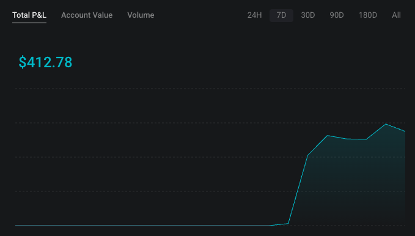The image size is (415, 236).
Task: Open the Volume tab
Action: pyautogui.click(x=141, y=15)
